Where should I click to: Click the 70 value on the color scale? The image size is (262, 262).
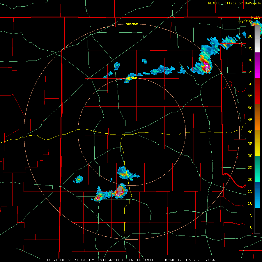(250, 60)
